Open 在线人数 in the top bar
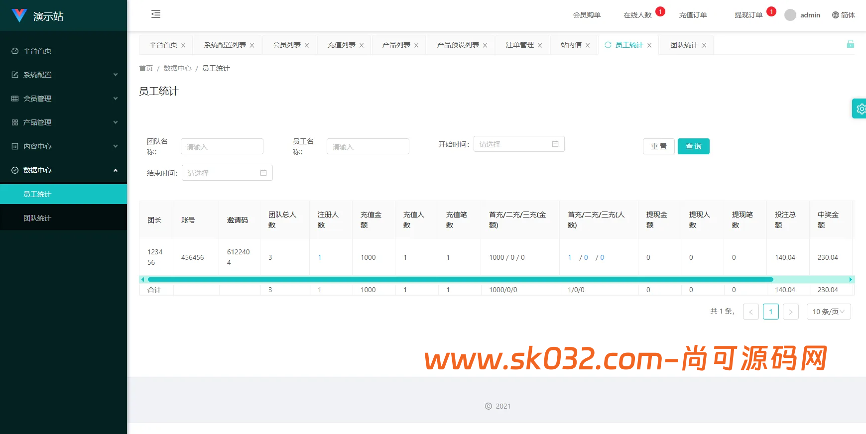 pyautogui.click(x=637, y=15)
